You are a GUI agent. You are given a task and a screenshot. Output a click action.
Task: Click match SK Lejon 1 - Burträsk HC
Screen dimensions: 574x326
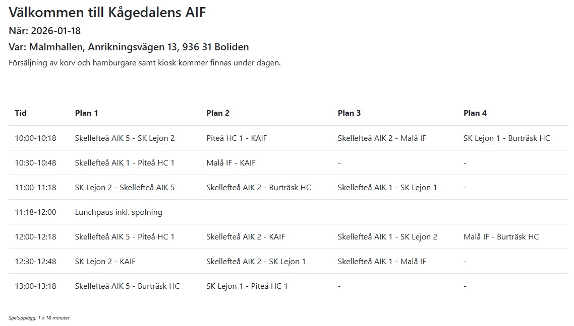click(506, 138)
